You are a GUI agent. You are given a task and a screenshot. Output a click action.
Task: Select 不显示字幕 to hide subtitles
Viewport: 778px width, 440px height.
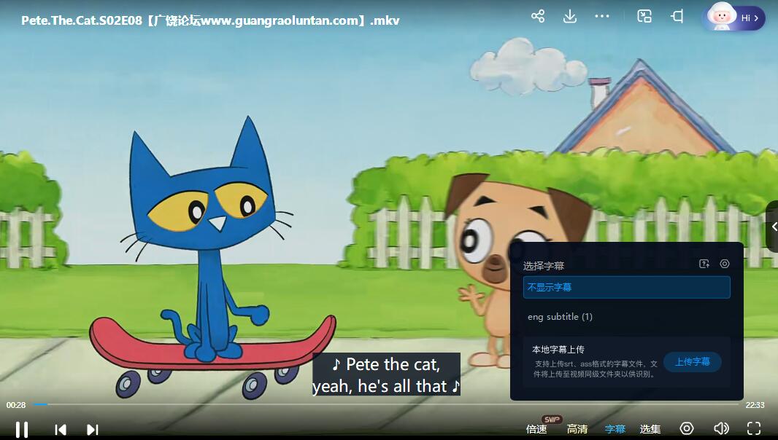(x=627, y=288)
